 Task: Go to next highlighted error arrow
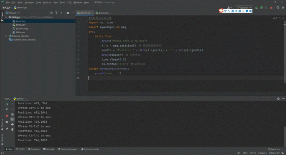pyautogui.click(x=283, y=18)
